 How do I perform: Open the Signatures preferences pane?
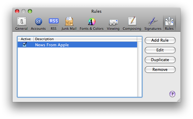click(153, 23)
